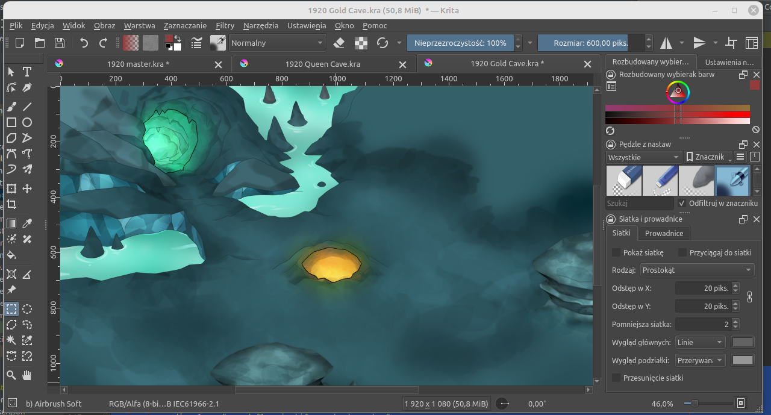Pick the Ellipse shape tool
Viewport: 771px width, 415px height.
27,122
